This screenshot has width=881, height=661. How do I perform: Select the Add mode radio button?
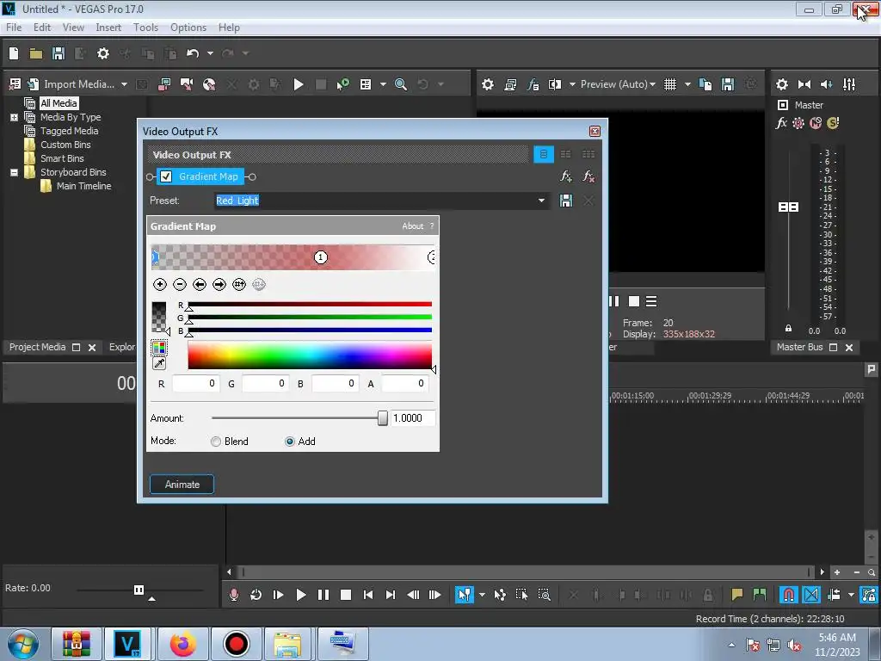pyautogui.click(x=289, y=442)
